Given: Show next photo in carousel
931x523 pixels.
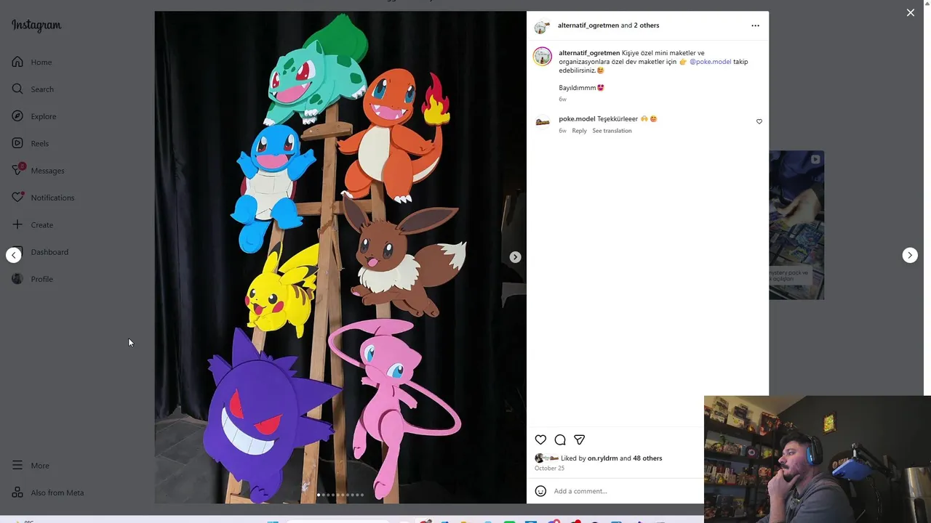Looking at the screenshot, I should point(515,257).
